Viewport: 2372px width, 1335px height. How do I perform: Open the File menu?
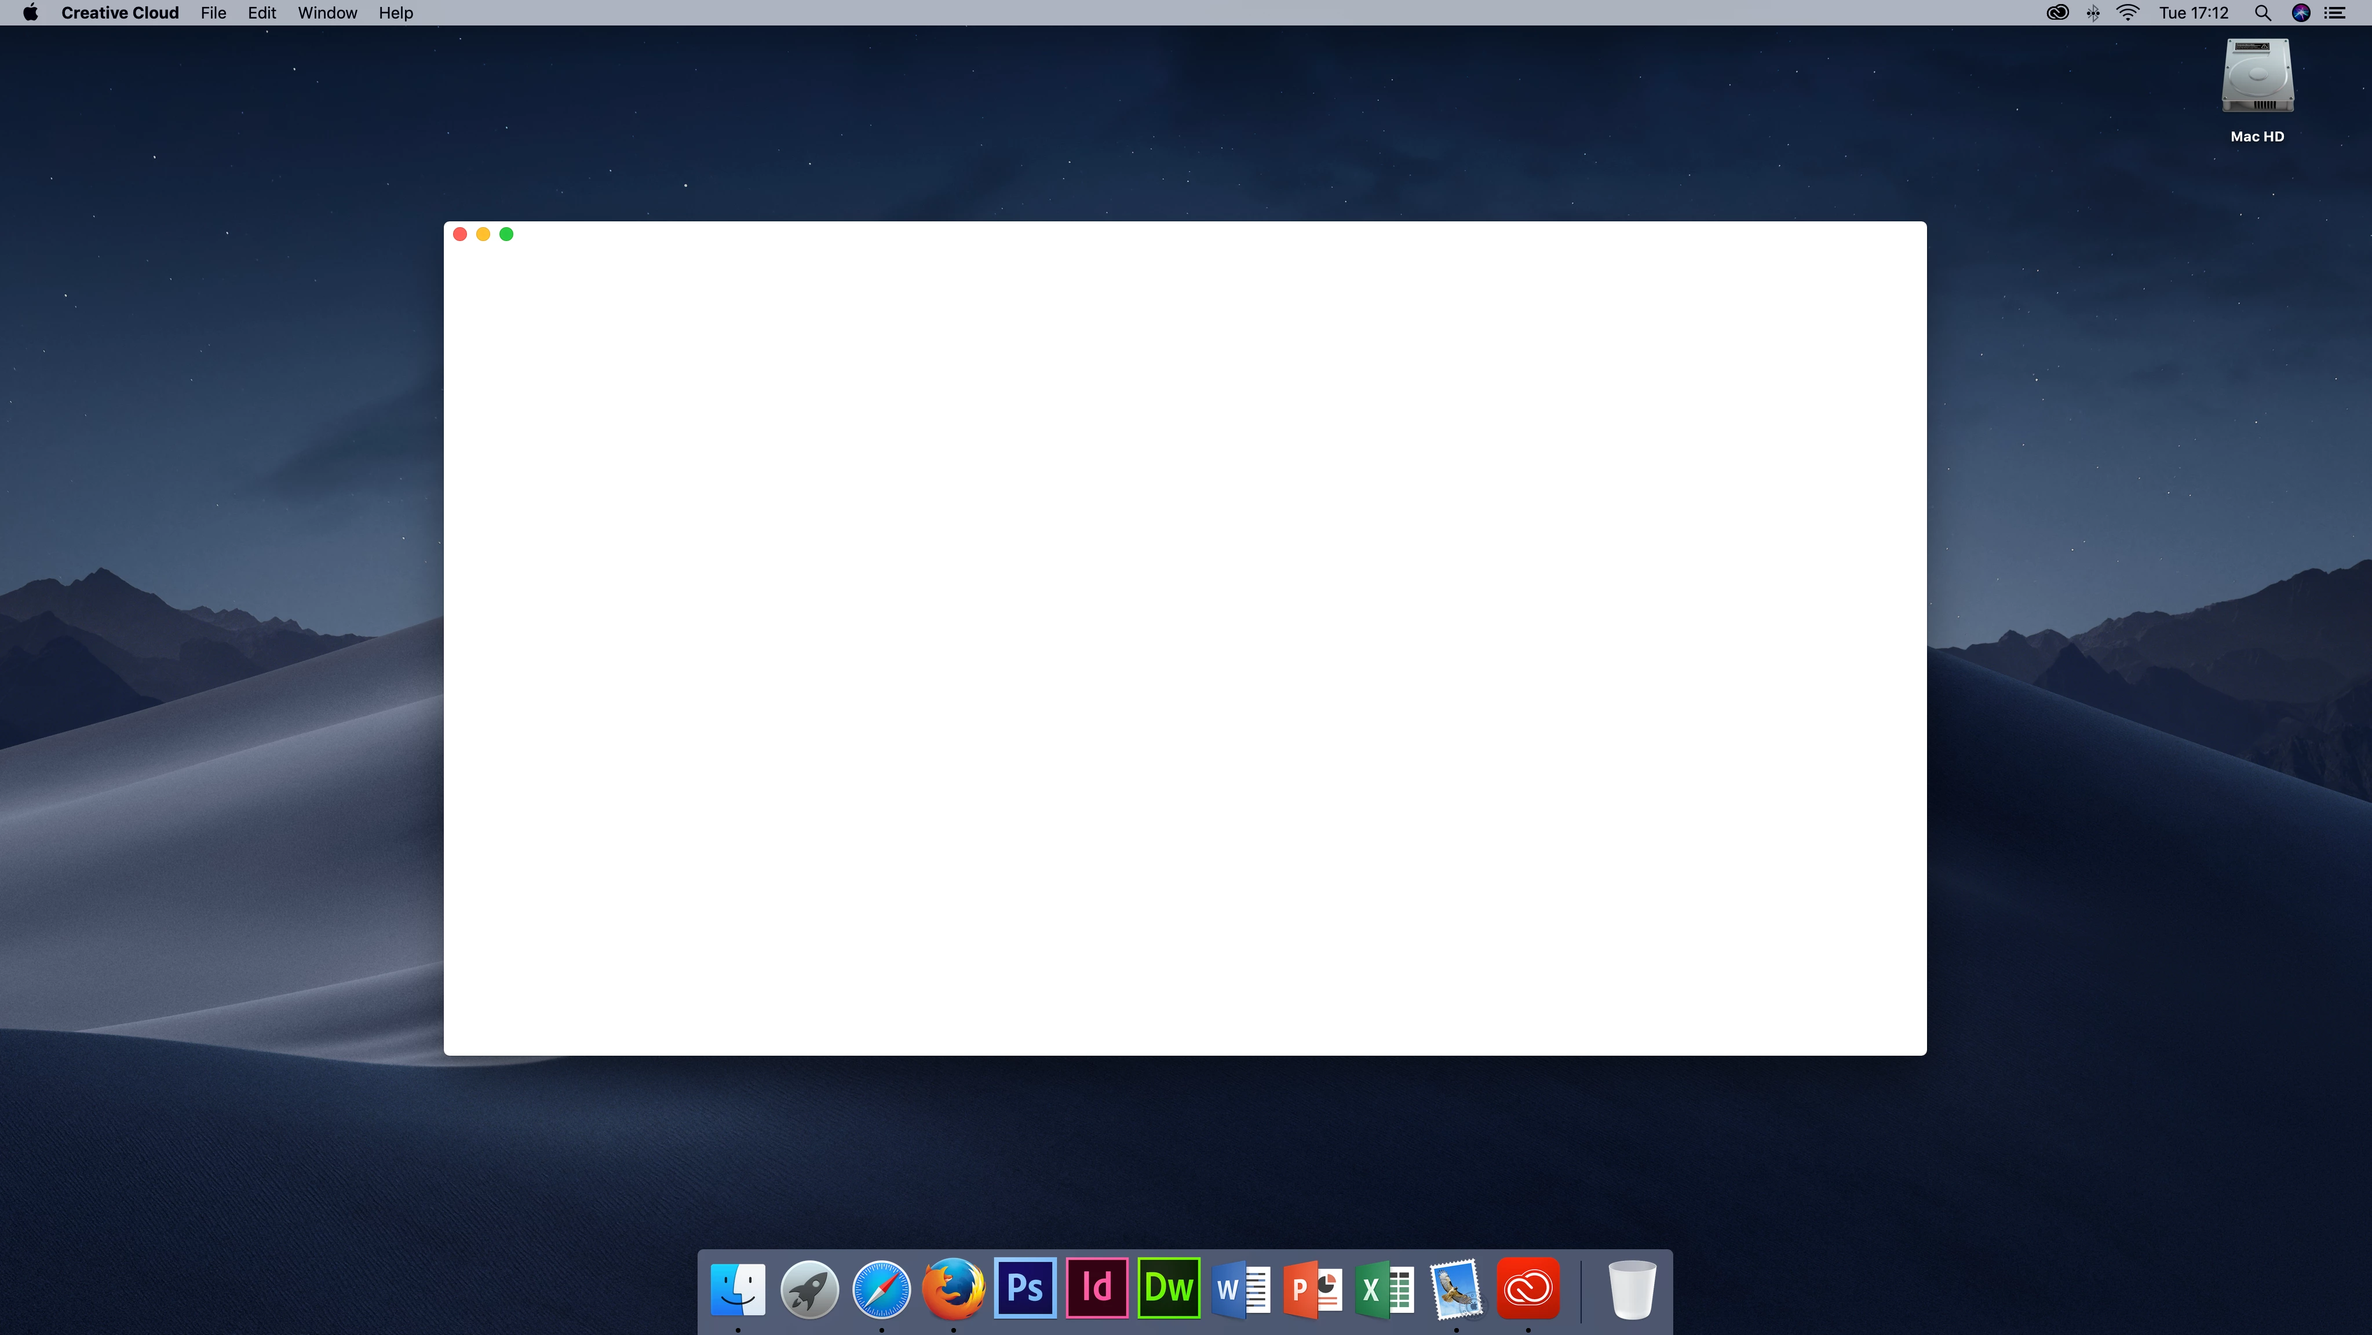pos(213,13)
